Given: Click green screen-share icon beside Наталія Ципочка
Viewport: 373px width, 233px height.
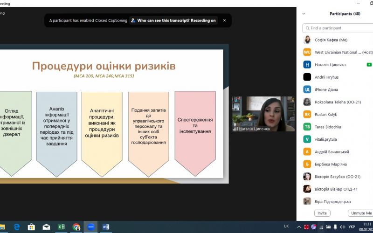Looking at the screenshot, I should click(x=369, y=64).
